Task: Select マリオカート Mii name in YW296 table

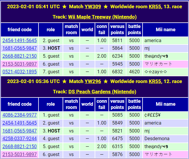Action: pos(158,154)
